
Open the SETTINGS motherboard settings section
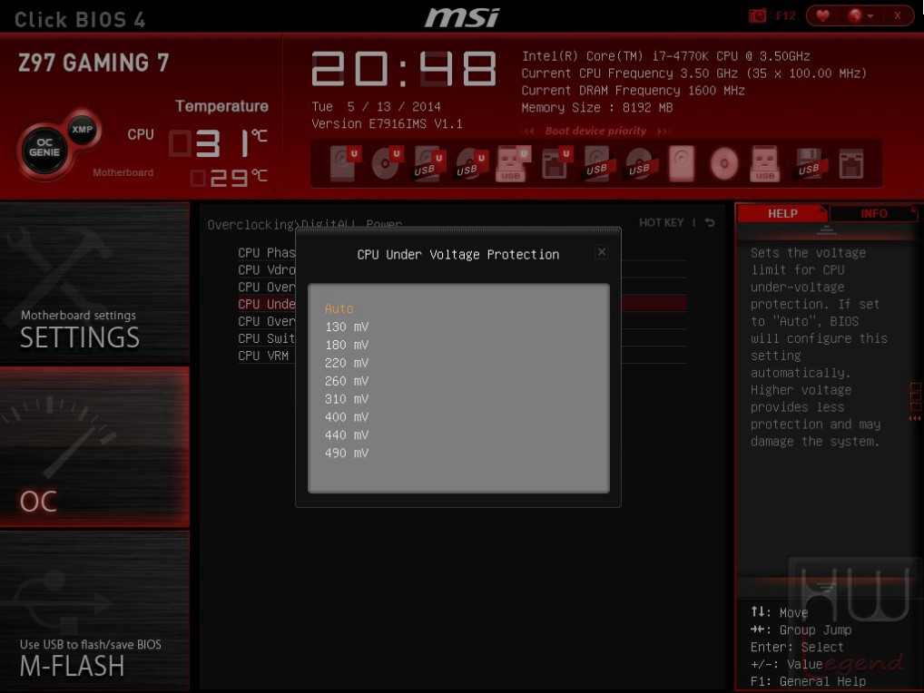click(94, 283)
